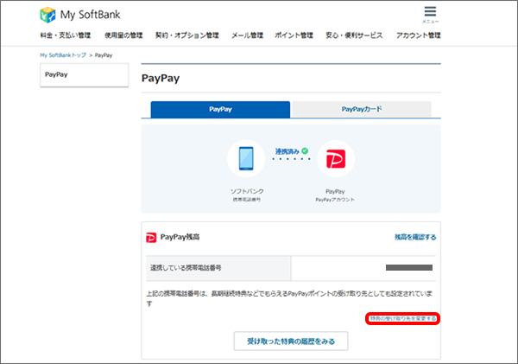
Task: Click 残高を確認する link
Action: pos(415,237)
